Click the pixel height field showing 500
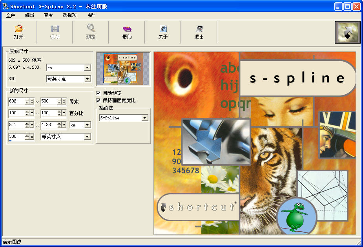This screenshot has width=363, height=247. point(49,101)
